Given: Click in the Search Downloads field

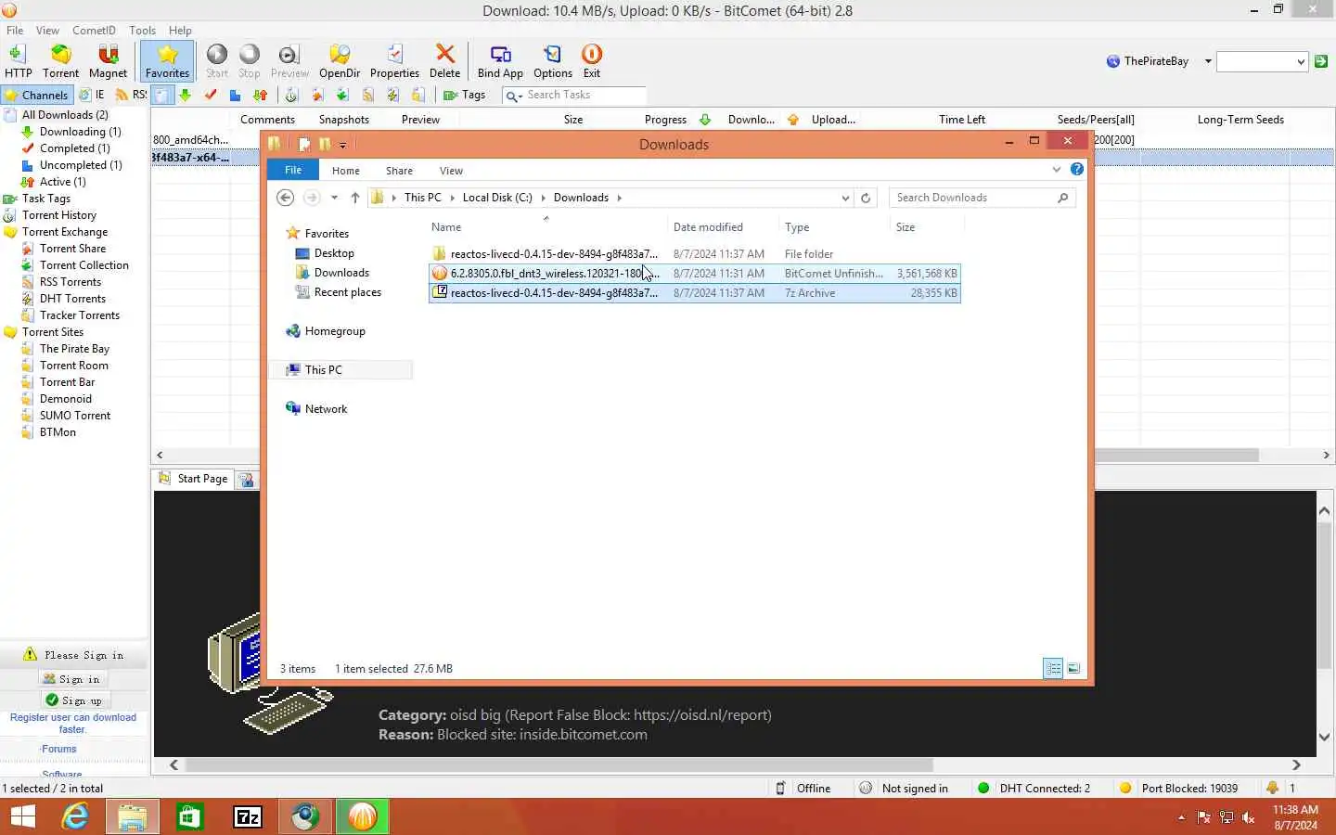Looking at the screenshot, I should (x=974, y=198).
